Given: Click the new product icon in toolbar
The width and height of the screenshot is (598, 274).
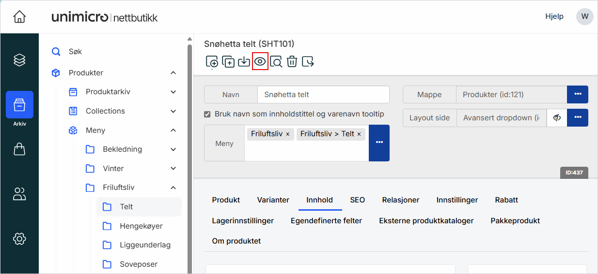Looking at the screenshot, I should (212, 62).
